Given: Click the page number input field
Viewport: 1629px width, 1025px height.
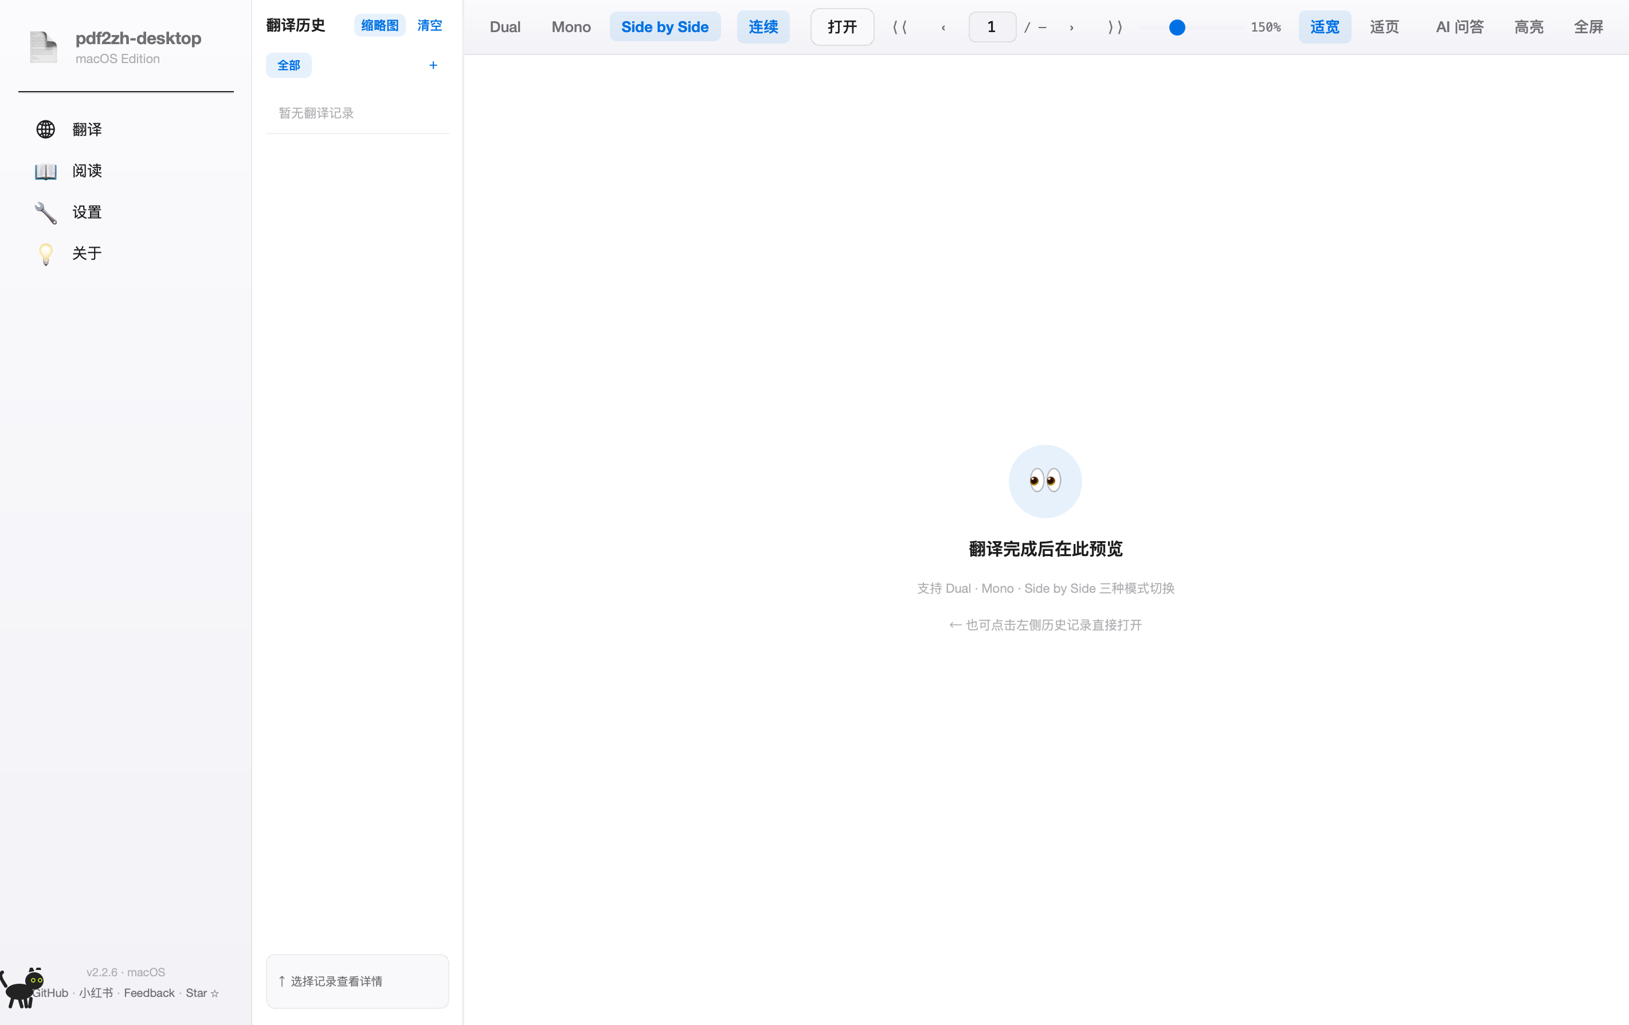Looking at the screenshot, I should [x=992, y=27].
